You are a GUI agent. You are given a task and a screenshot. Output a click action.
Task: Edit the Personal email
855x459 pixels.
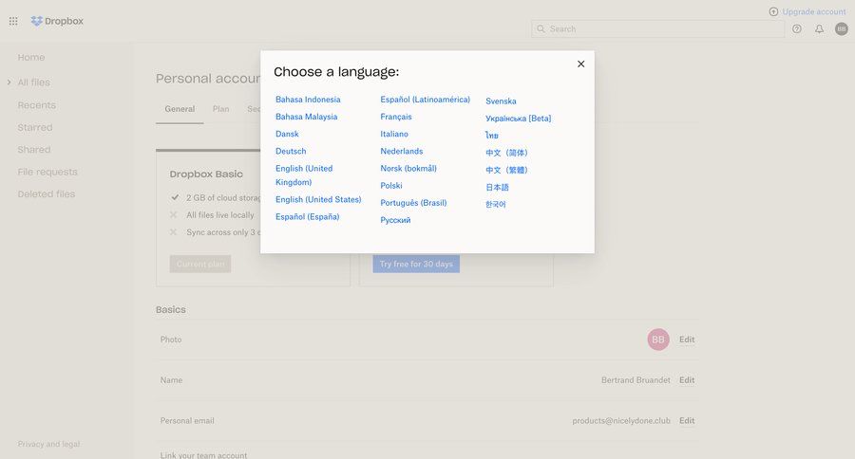pyautogui.click(x=687, y=420)
